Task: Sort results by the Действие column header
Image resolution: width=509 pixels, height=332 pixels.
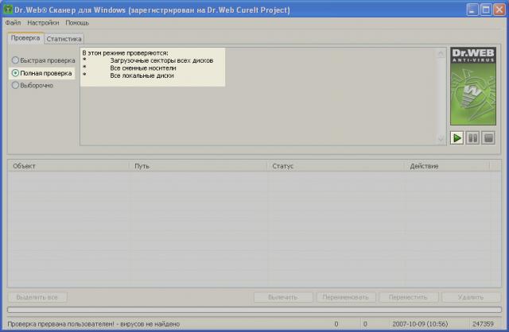Action: coord(447,166)
